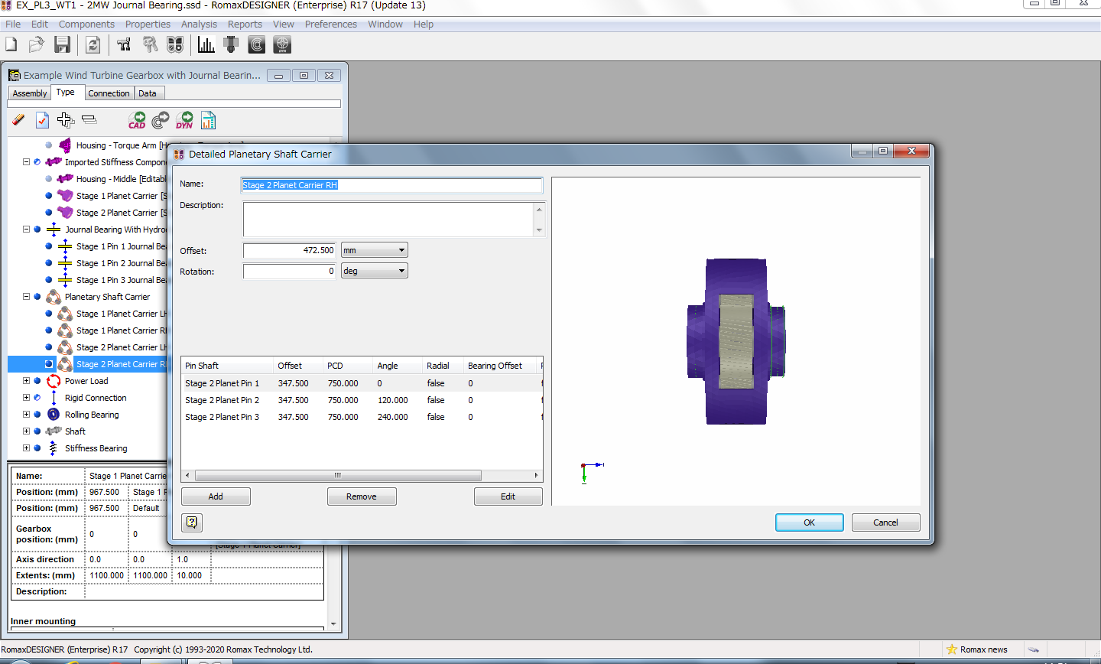The width and height of the screenshot is (1101, 664).
Task: Create a new file from main toolbar
Action: coord(11,45)
